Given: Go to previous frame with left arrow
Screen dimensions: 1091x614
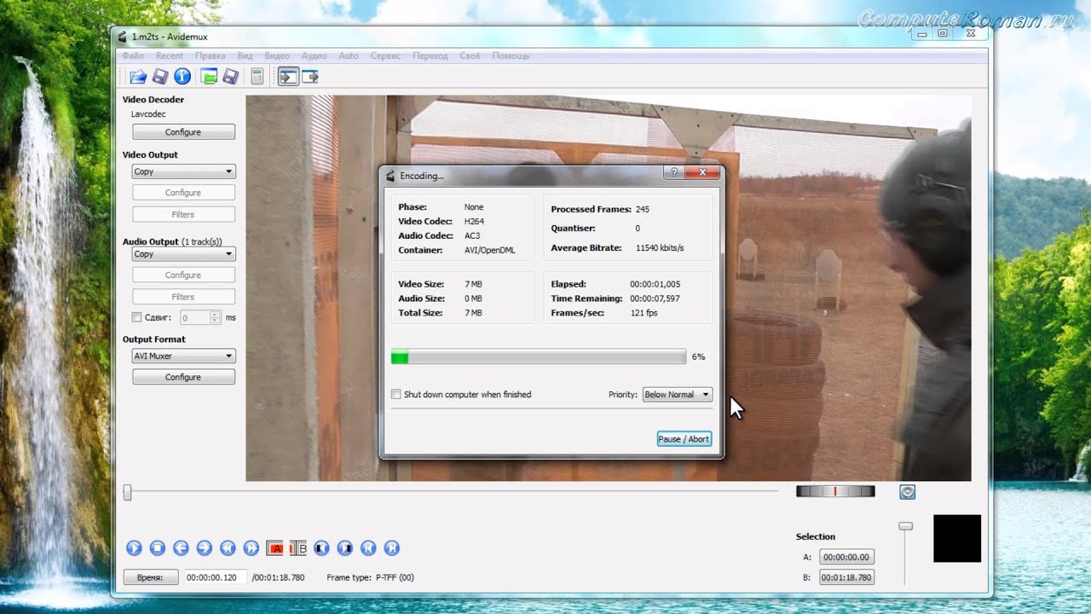Looking at the screenshot, I should pyautogui.click(x=181, y=548).
